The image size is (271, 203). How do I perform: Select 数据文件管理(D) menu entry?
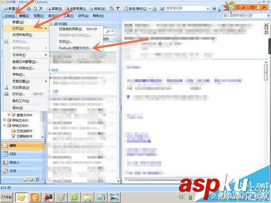pos(26,62)
